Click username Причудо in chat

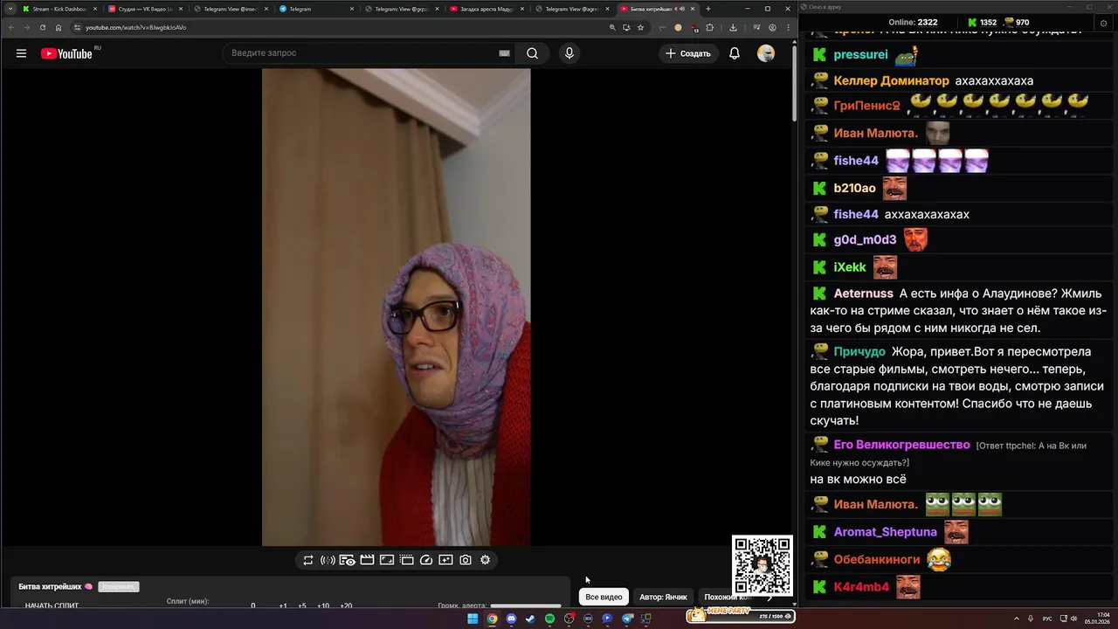(x=859, y=352)
